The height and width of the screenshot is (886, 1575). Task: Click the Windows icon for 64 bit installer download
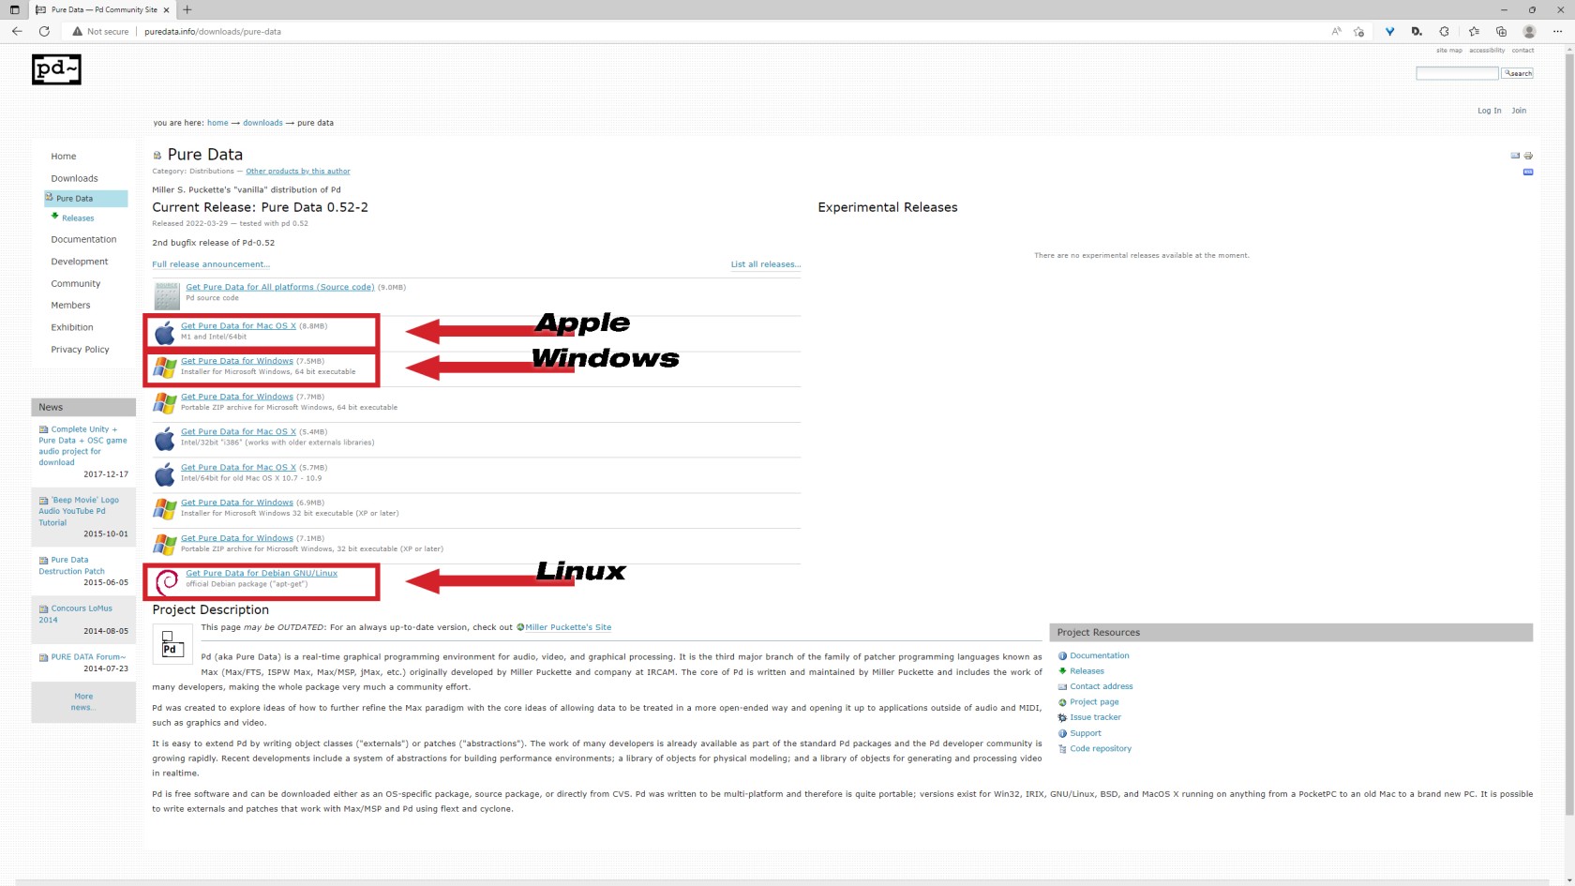click(165, 368)
